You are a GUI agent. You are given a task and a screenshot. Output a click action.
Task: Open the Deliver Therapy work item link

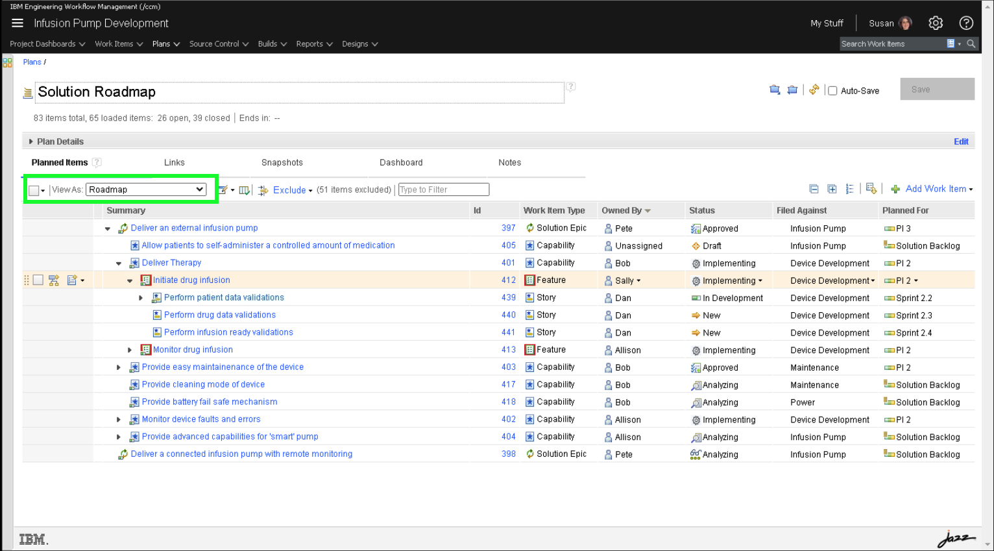point(171,263)
